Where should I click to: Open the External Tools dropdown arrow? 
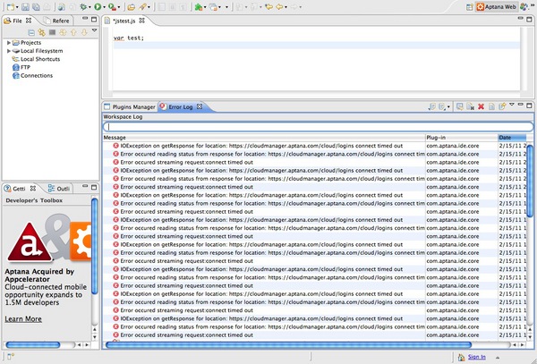click(119, 7)
